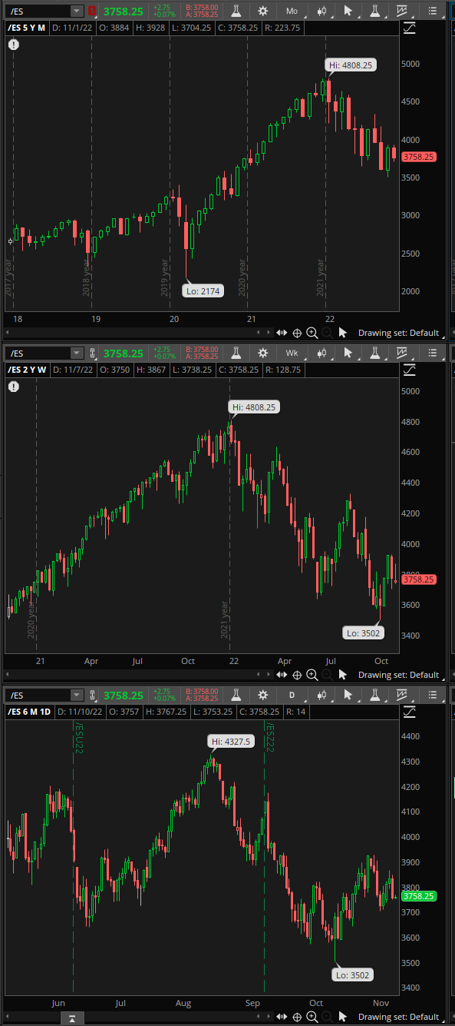Click price axis scale icon above 5000 in weekly chart
Image resolution: width=455 pixels, height=1026 pixels.
pyautogui.click(x=410, y=370)
